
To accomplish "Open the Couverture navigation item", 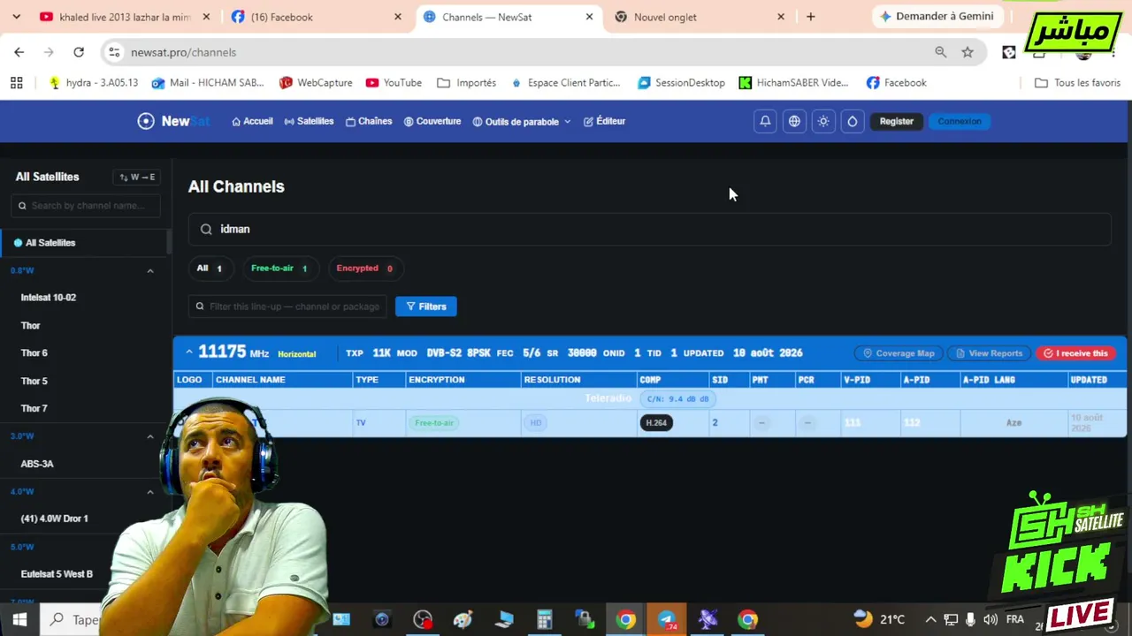I will (x=432, y=121).
